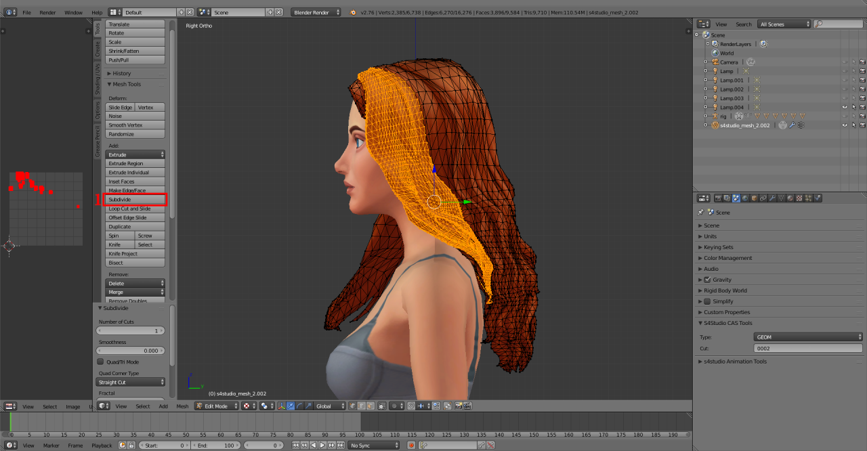Toggle render camera icon for the Camera row
The height and width of the screenshot is (451, 867).
click(x=862, y=62)
